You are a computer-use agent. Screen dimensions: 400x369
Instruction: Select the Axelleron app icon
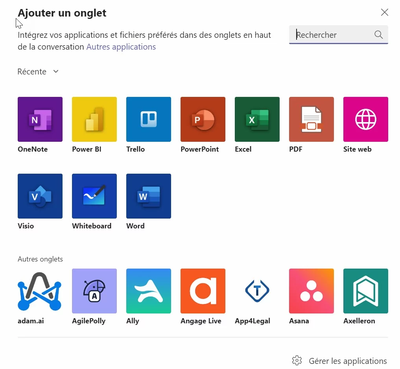click(x=366, y=291)
